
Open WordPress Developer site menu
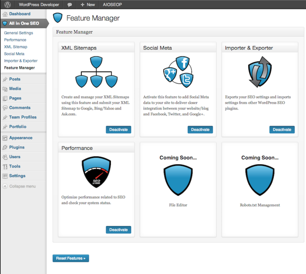click(39, 5)
